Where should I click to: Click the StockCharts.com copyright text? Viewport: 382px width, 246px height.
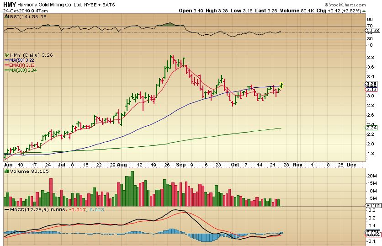coord(345,5)
